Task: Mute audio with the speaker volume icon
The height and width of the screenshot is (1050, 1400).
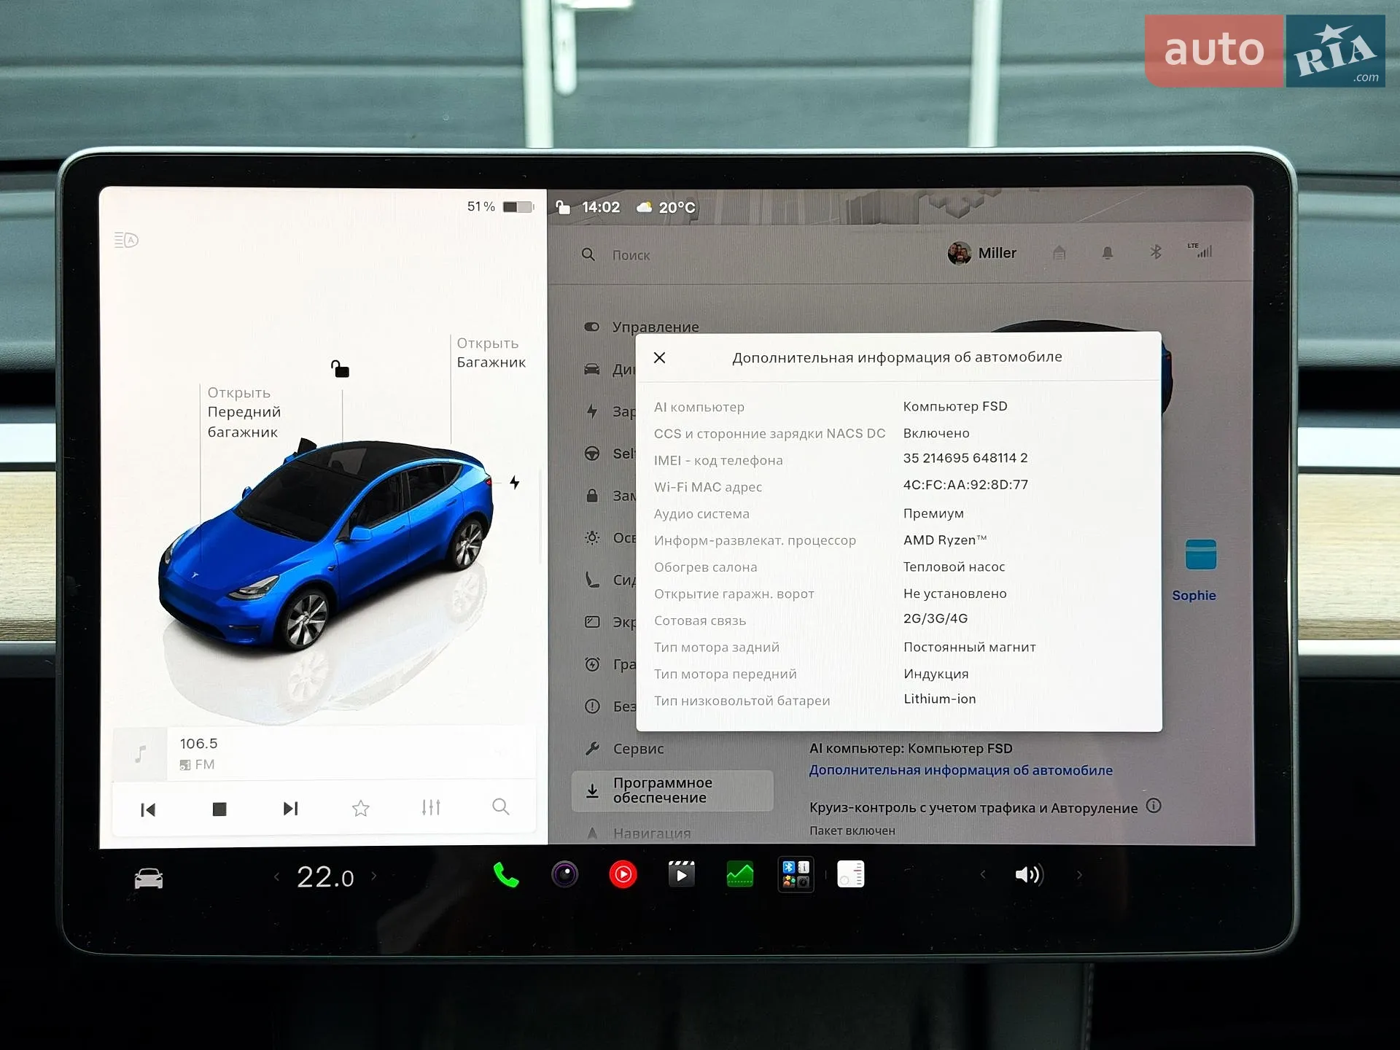Action: click(1029, 874)
